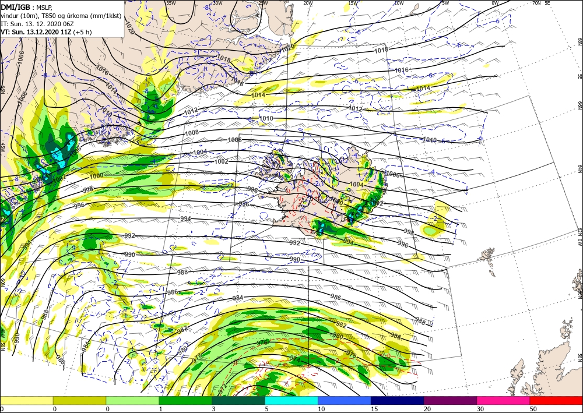Click the dark green legend swatch
Image resolution: width=583 pixels, height=413 pixels.
[x=238, y=400]
